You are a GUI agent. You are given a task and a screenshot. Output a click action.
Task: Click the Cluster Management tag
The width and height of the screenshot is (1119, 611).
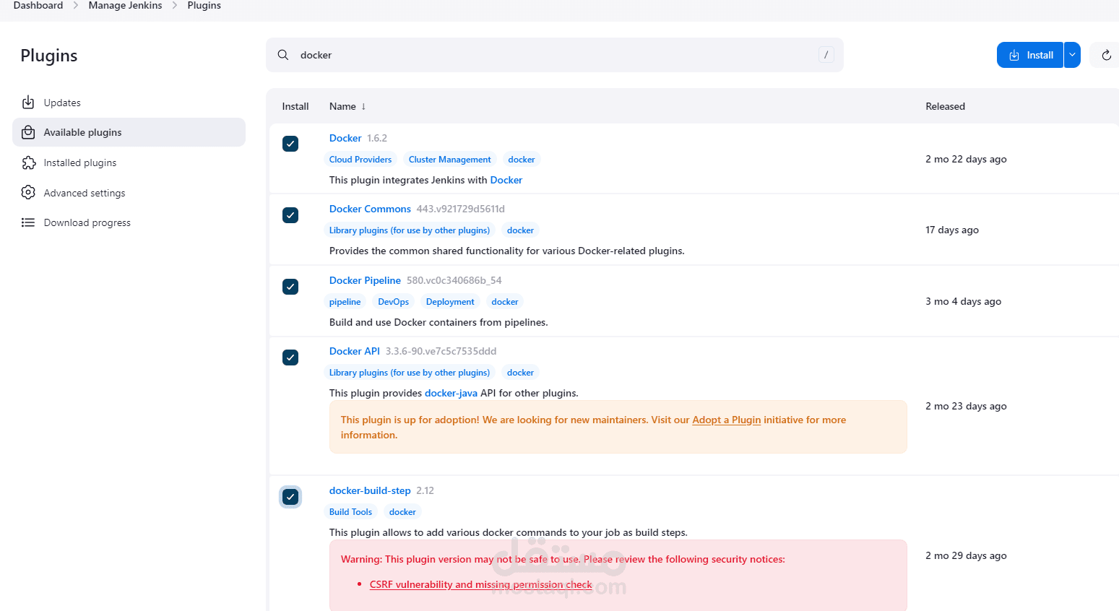pos(449,160)
